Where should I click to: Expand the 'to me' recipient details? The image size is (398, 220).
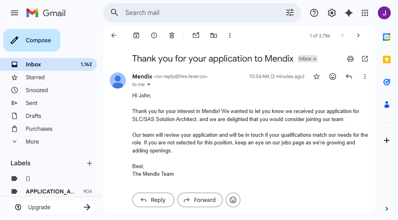coord(149,85)
